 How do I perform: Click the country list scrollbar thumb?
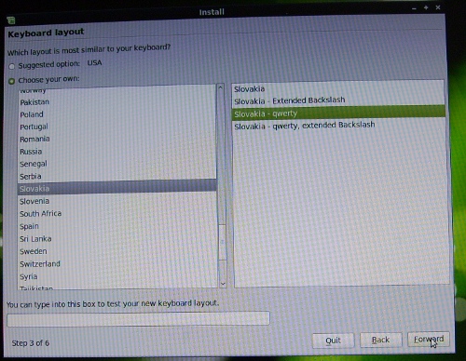(222, 242)
